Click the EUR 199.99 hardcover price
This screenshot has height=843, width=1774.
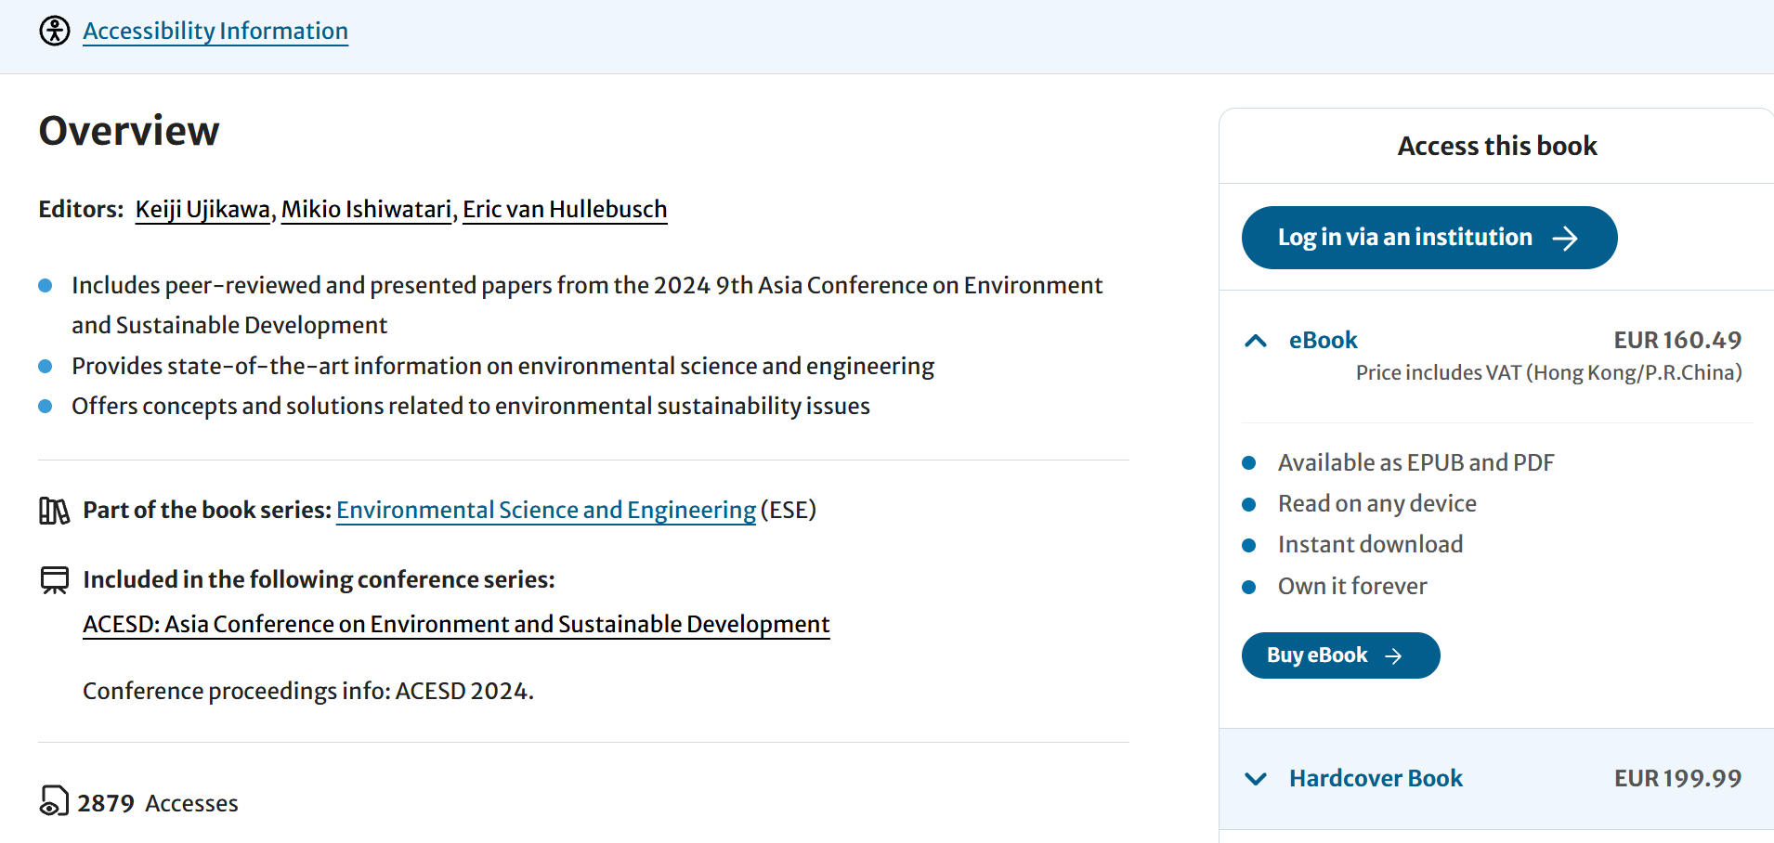tap(1677, 779)
